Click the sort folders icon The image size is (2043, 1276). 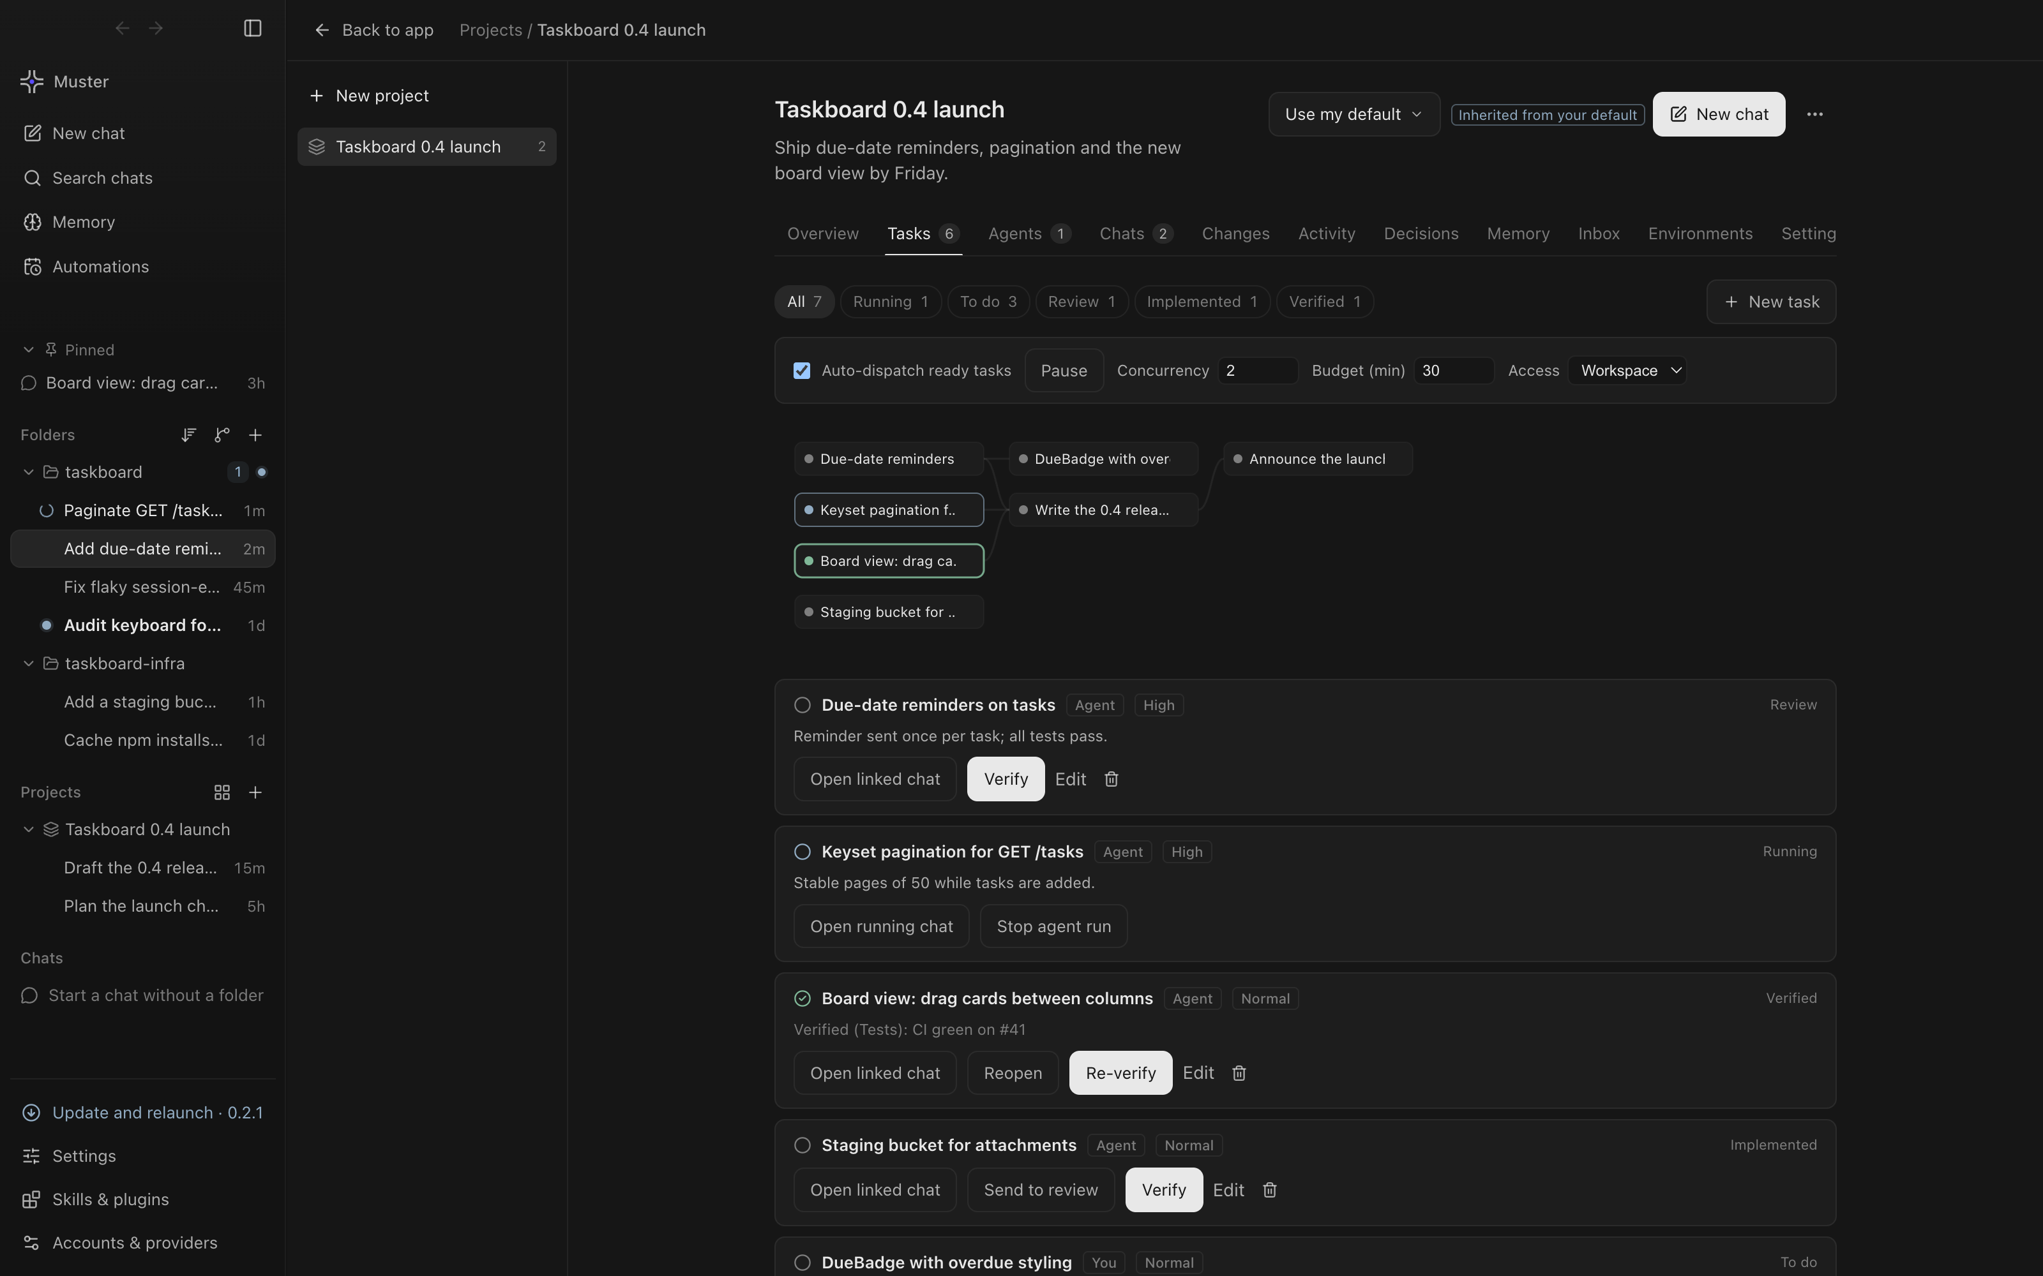point(188,434)
